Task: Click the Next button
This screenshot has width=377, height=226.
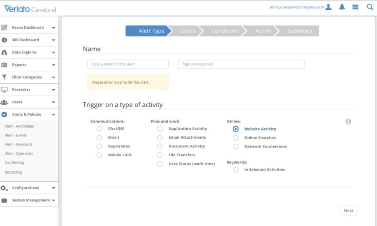Action: coord(348,211)
